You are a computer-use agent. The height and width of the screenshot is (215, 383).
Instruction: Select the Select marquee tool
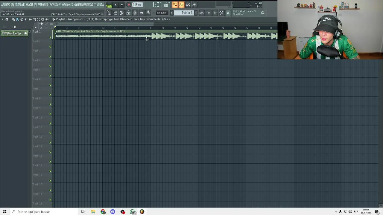pyautogui.click(x=38, y=19)
